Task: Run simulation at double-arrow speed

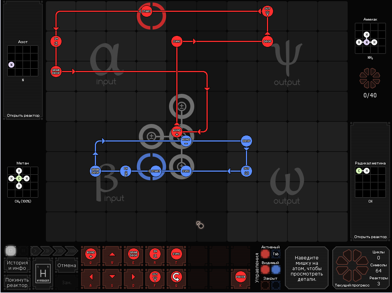Action: click(47, 250)
